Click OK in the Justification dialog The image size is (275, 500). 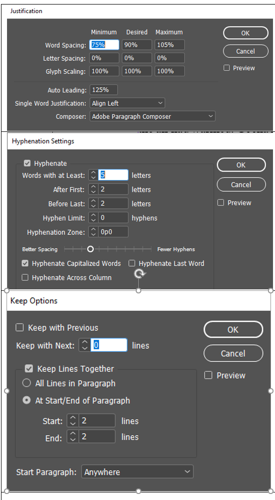pos(245,33)
